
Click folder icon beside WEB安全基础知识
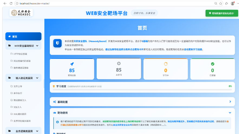(9, 46)
